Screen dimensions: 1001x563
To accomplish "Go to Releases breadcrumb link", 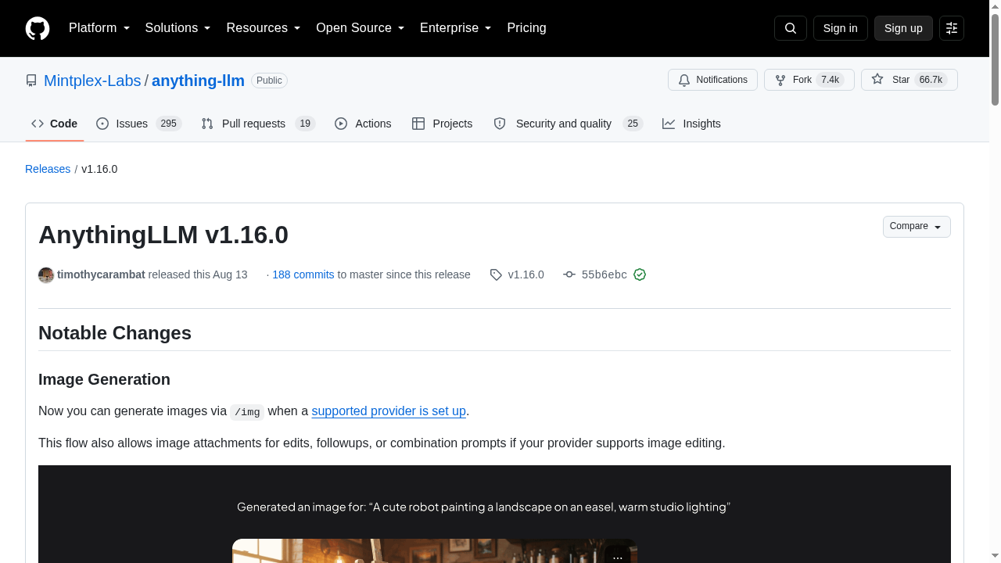I will 48,169.
